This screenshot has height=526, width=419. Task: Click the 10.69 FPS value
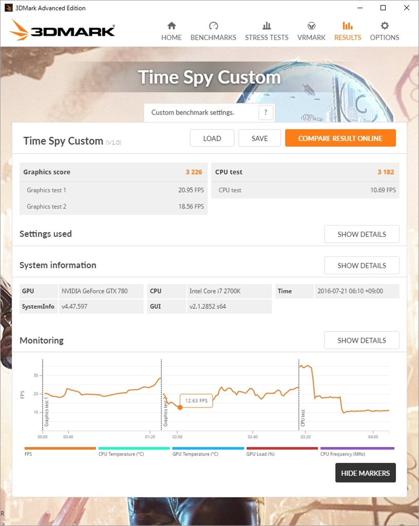383,190
